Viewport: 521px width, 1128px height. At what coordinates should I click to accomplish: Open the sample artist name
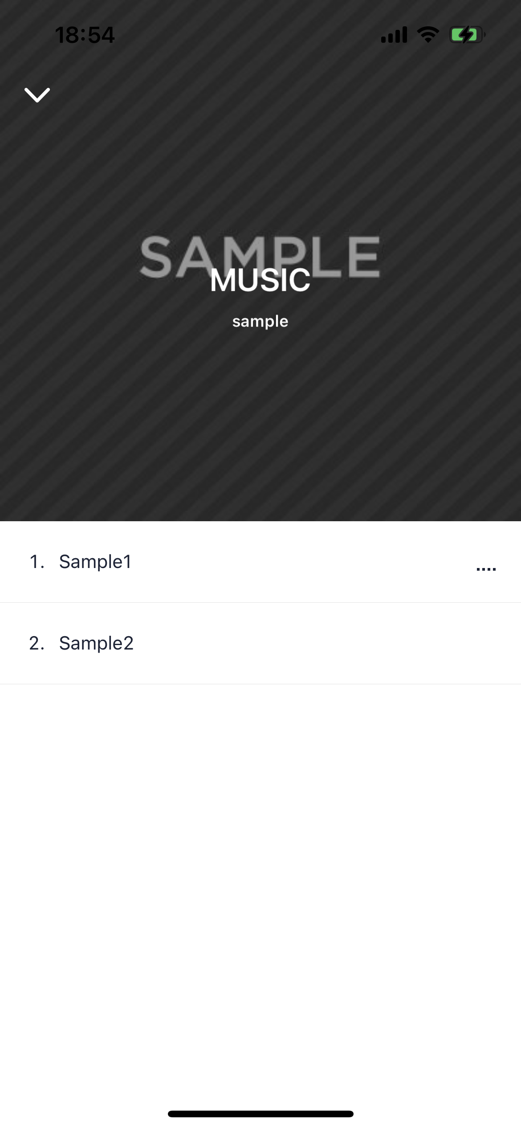click(x=260, y=322)
